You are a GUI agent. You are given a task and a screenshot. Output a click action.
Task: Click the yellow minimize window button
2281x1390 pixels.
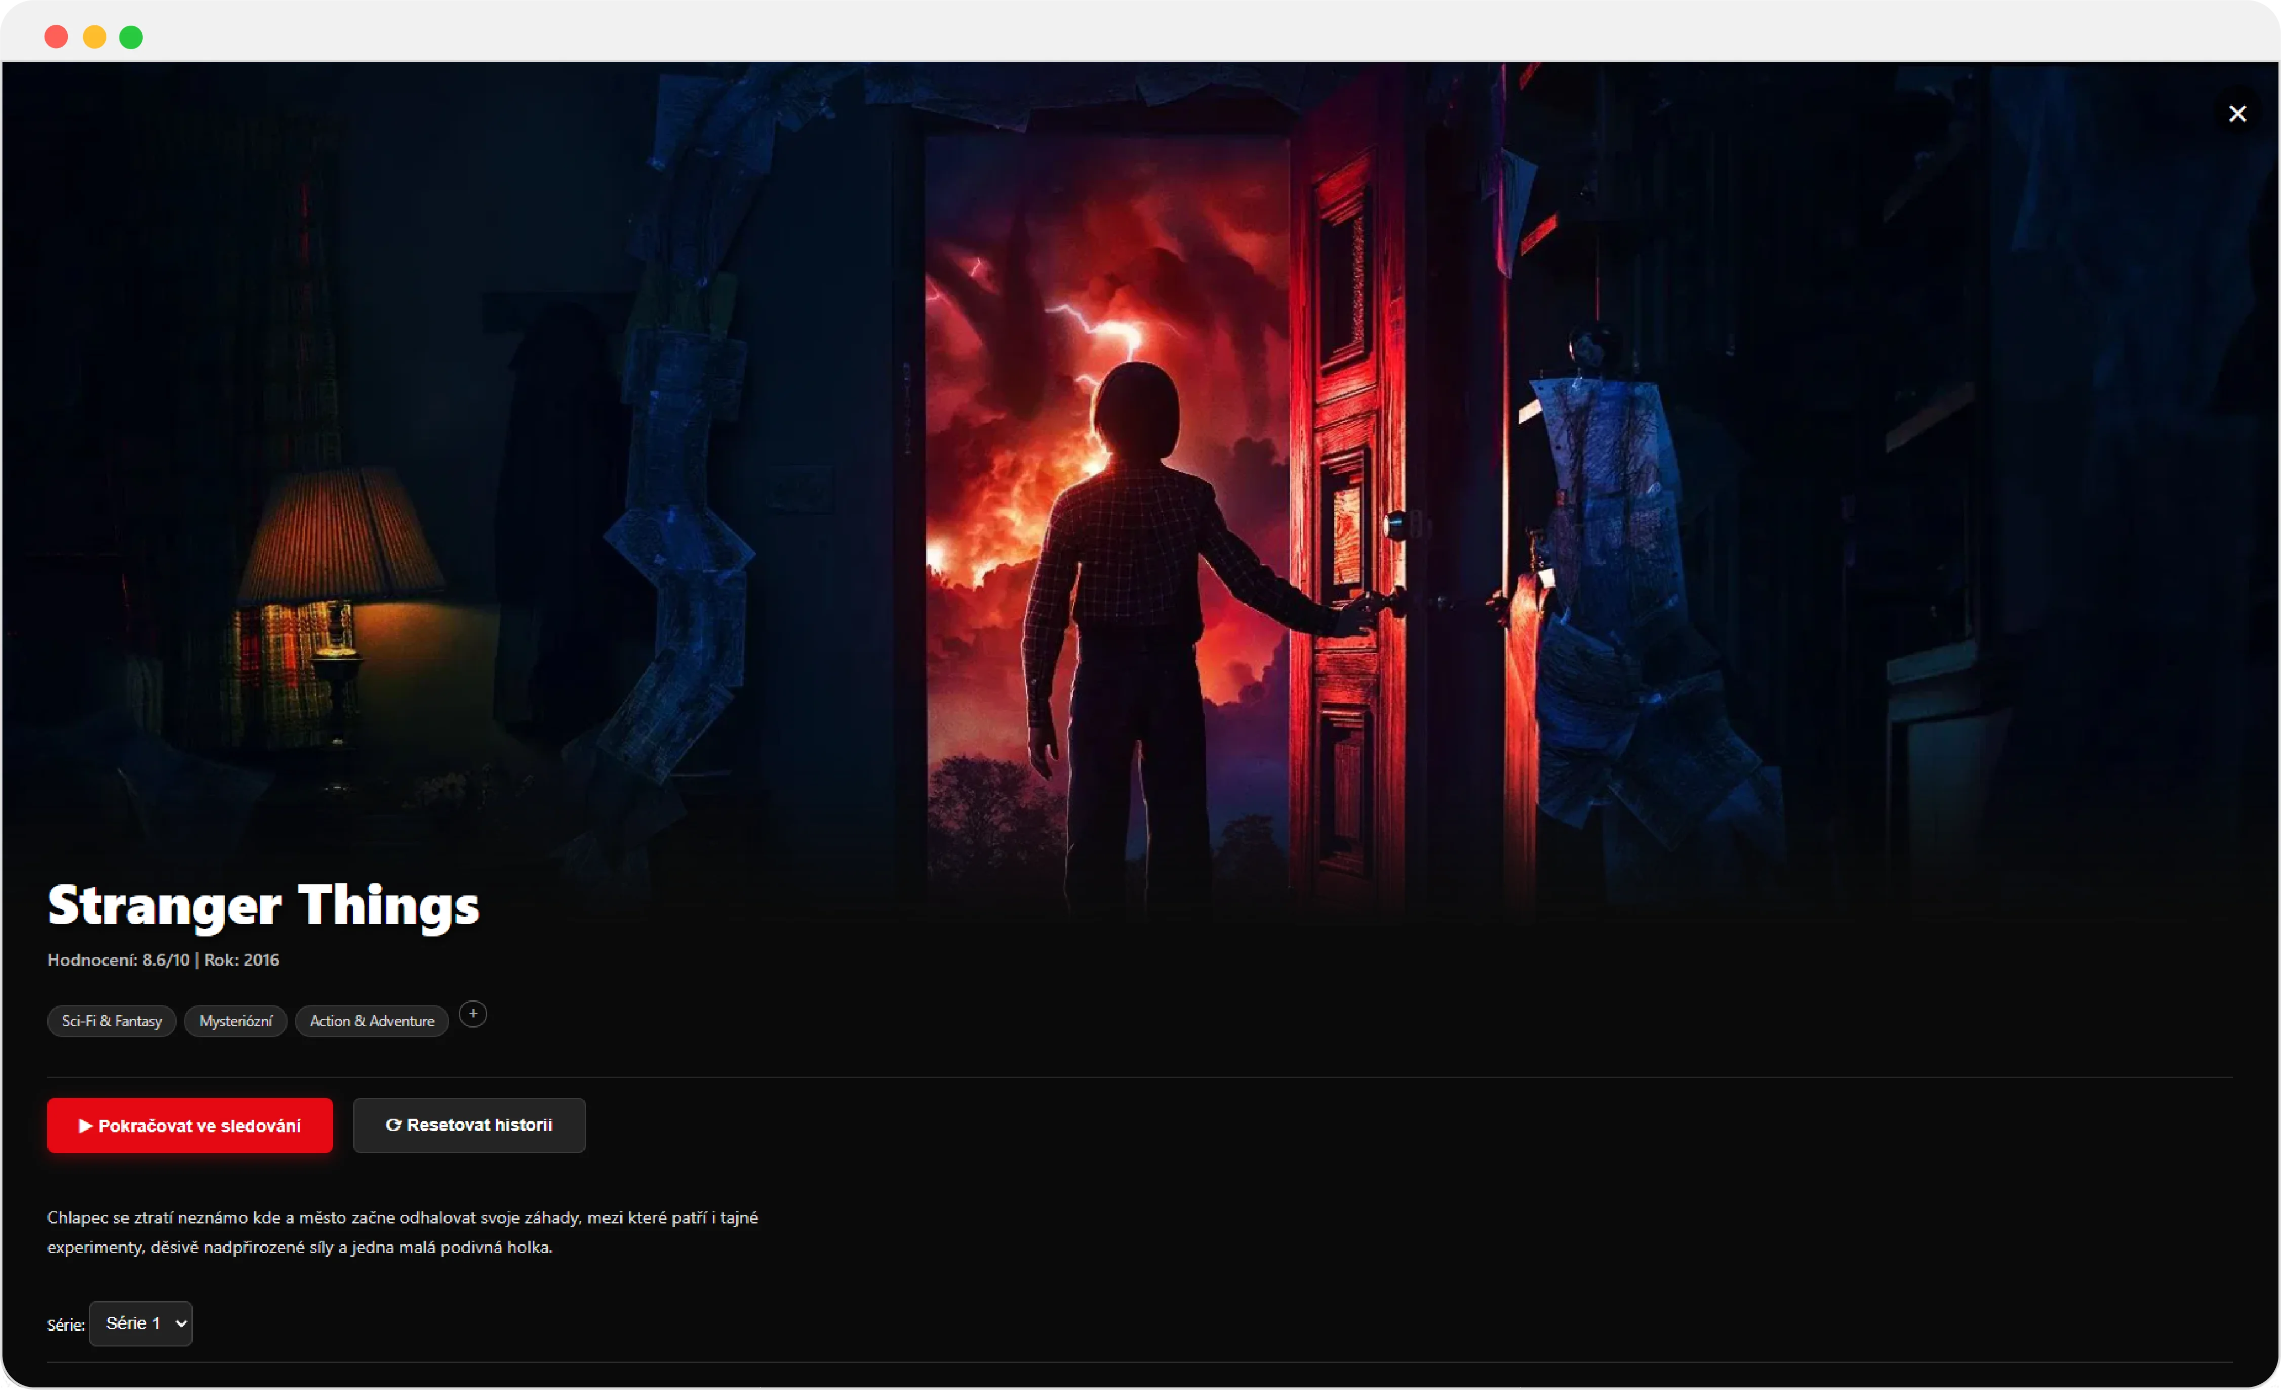pos(94,37)
